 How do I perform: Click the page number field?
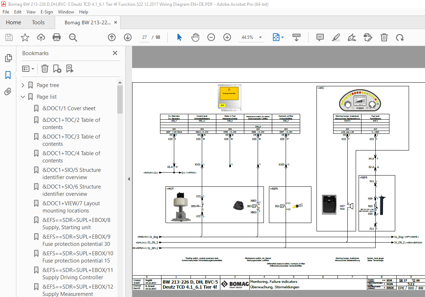144,37
